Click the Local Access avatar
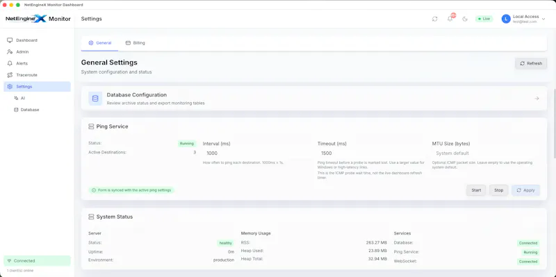Screen dimensions: 556x277 pyautogui.click(x=506, y=19)
